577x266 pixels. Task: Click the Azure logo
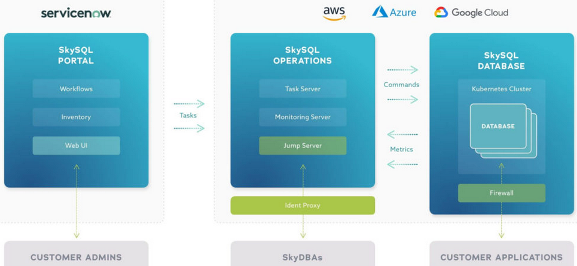pos(394,12)
